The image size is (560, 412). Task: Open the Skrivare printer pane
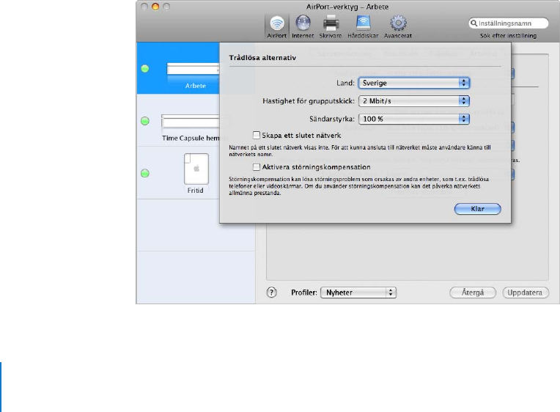331,27
